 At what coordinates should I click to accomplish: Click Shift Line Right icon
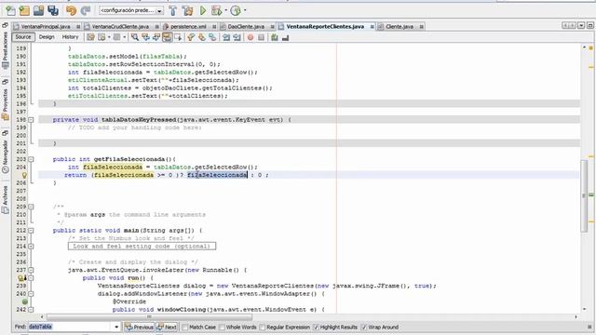tap(237, 37)
